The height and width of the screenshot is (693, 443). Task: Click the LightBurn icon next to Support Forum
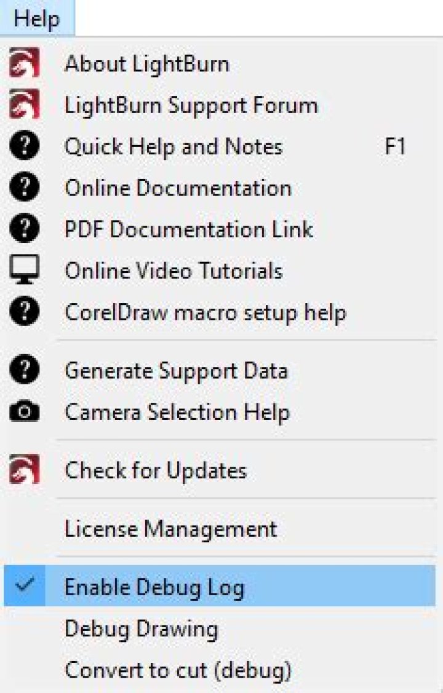coord(25,105)
